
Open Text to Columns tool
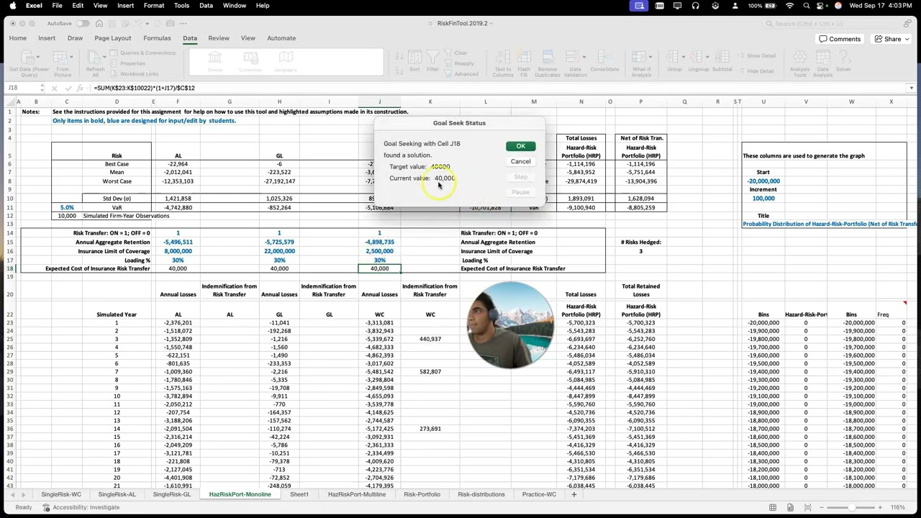tap(503, 63)
